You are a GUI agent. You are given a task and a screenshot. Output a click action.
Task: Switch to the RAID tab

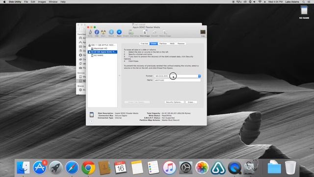point(172,44)
